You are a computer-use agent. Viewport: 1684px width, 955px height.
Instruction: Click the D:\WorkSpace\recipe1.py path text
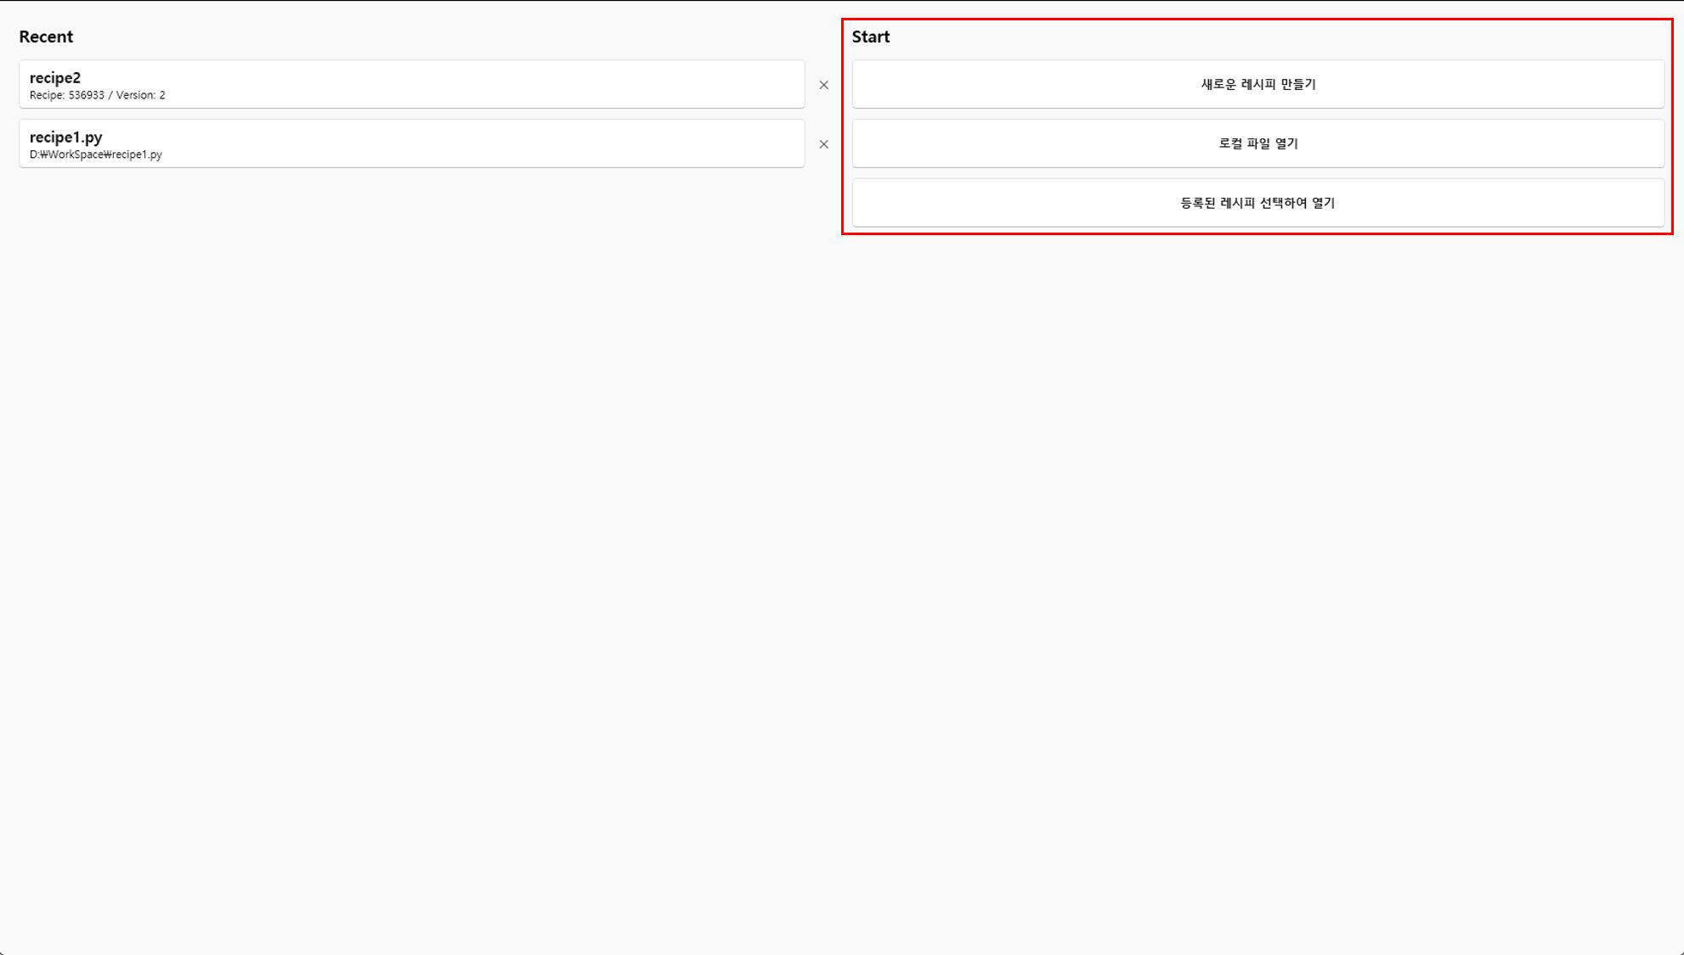(x=95, y=154)
